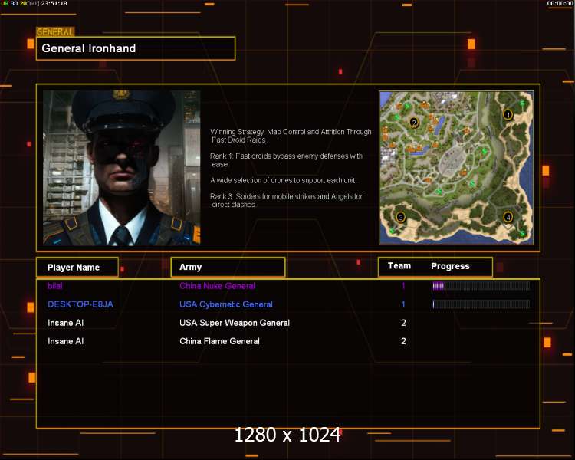Click the Progress column header

point(450,266)
